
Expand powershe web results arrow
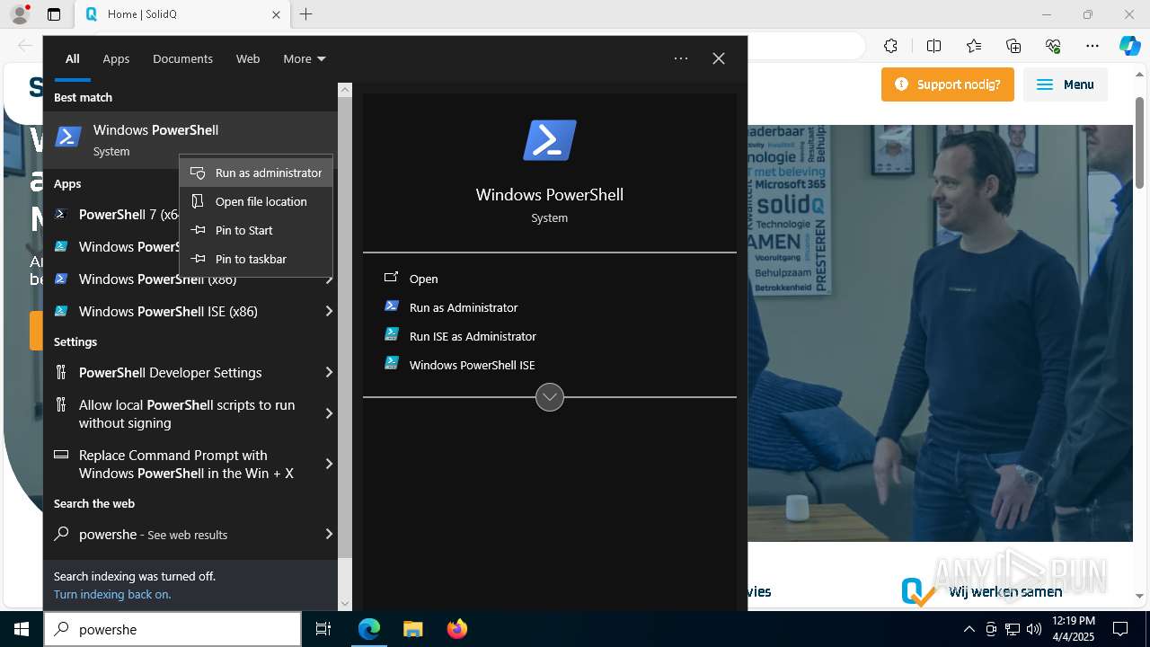point(329,534)
